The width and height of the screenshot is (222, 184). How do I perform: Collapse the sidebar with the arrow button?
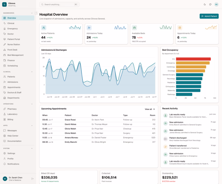pos(36,13)
